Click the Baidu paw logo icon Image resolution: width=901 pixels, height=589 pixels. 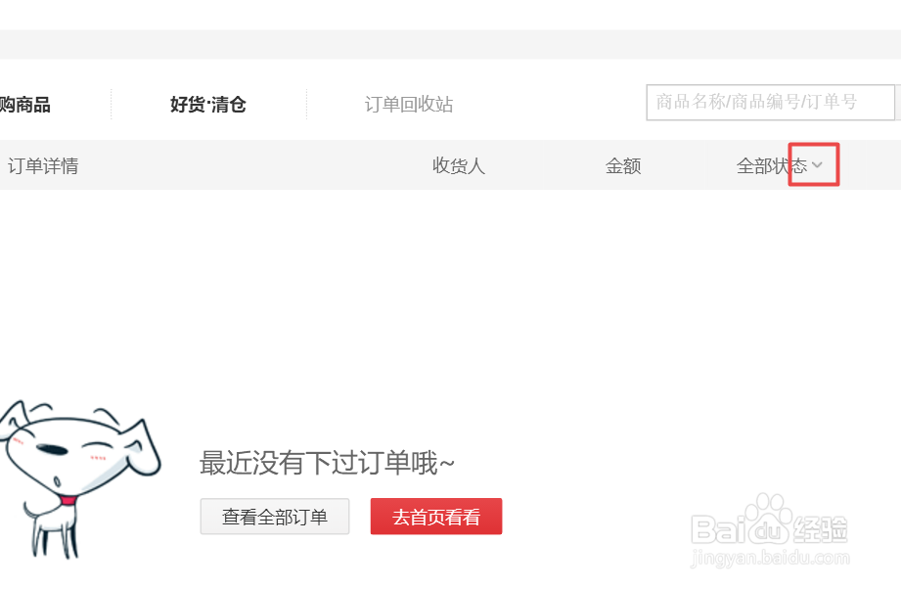[768, 520]
